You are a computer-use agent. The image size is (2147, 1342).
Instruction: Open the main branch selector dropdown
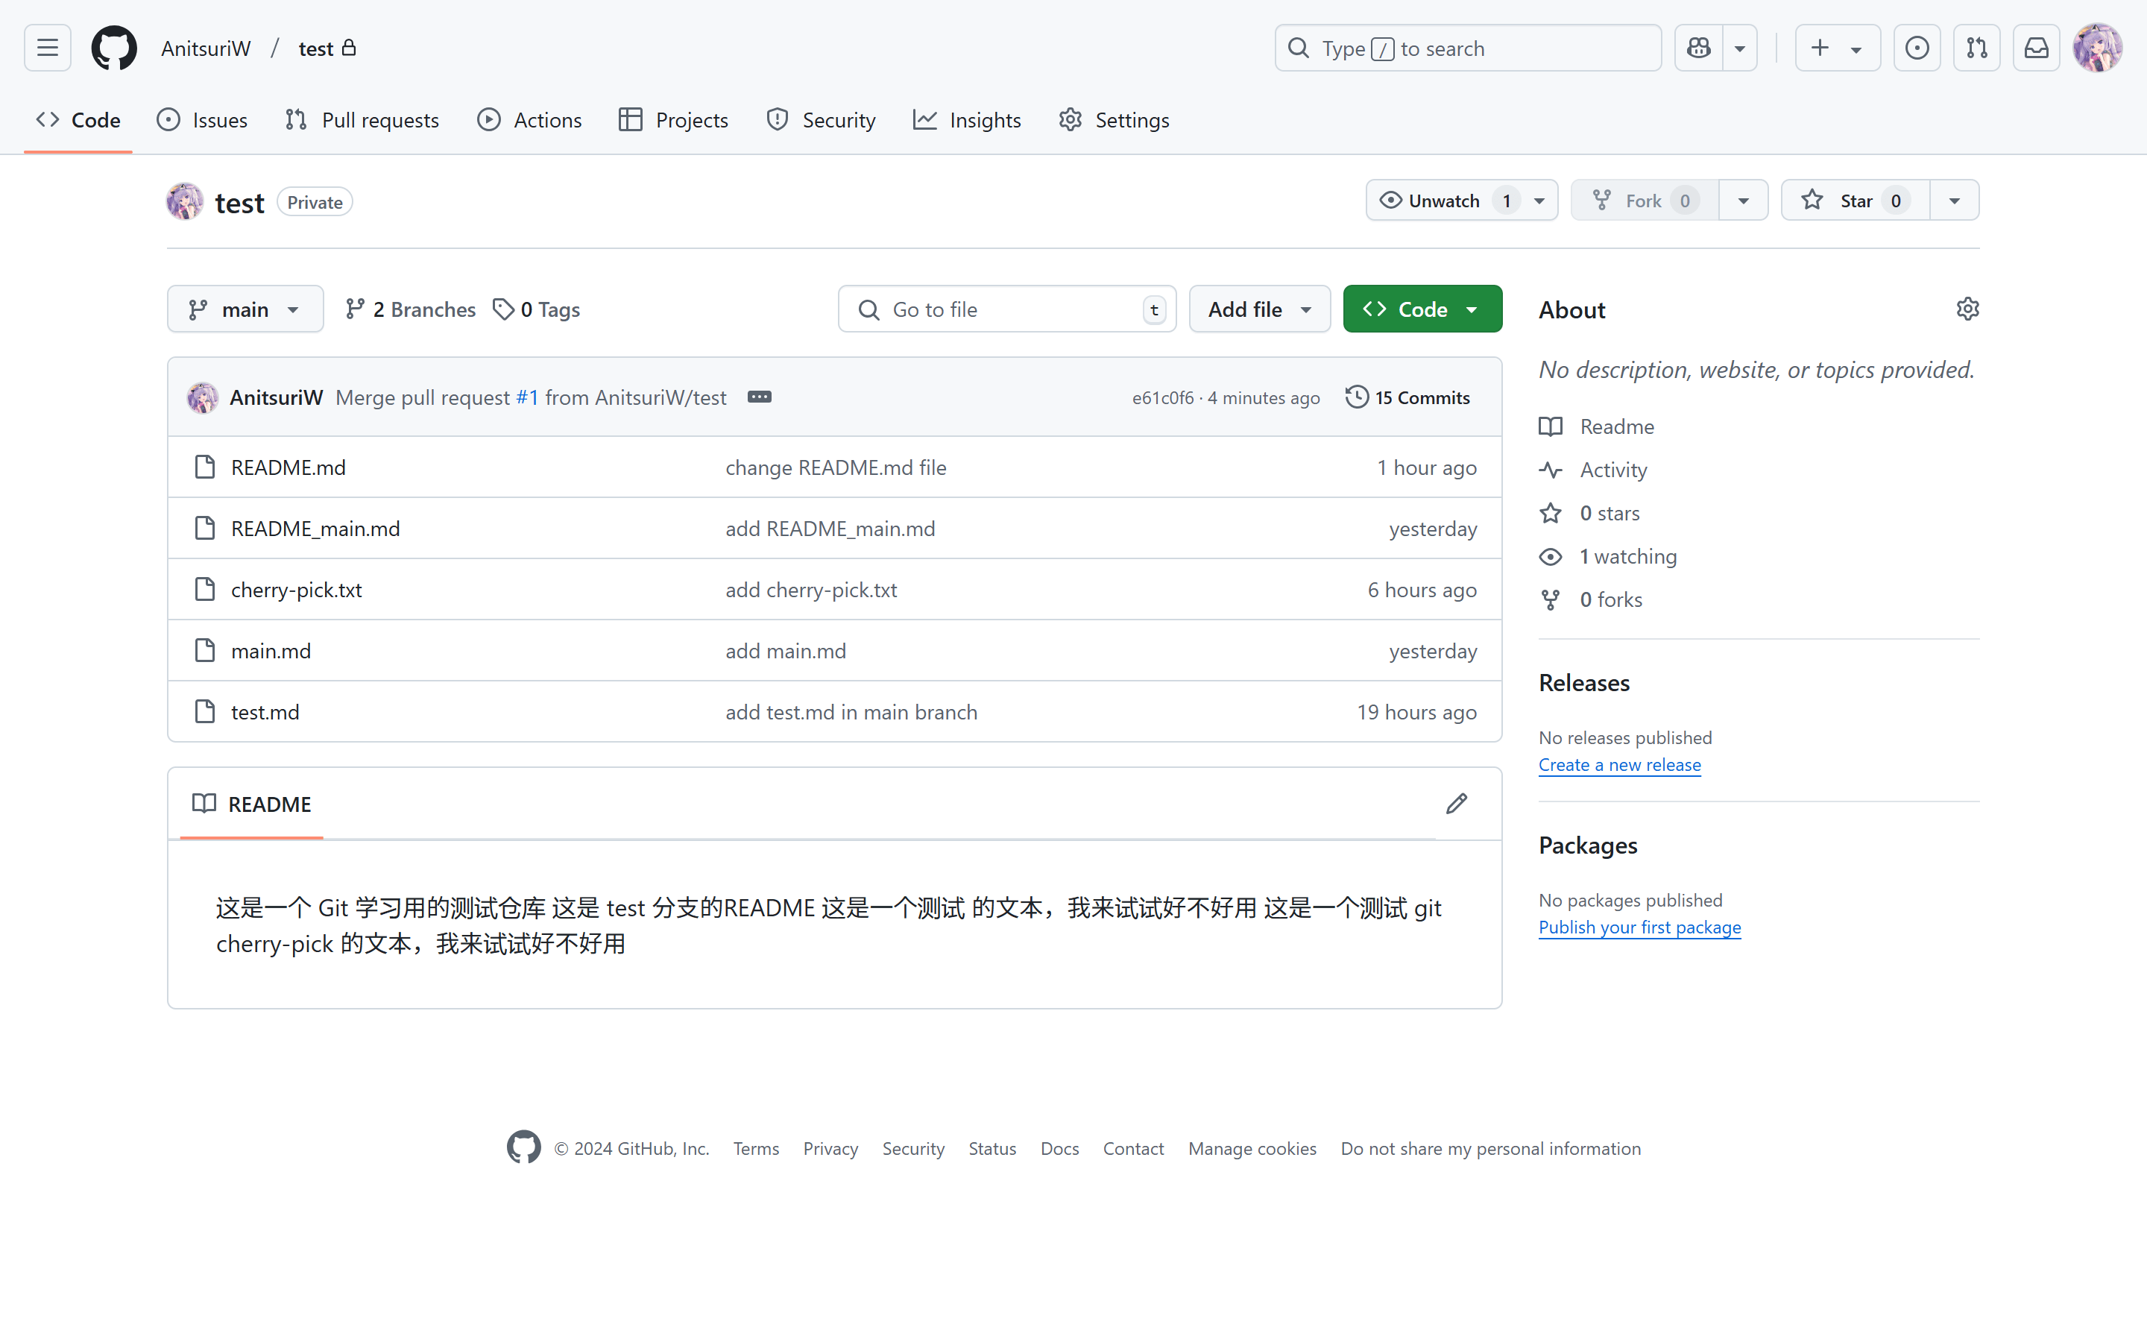(x=245, y=309)
